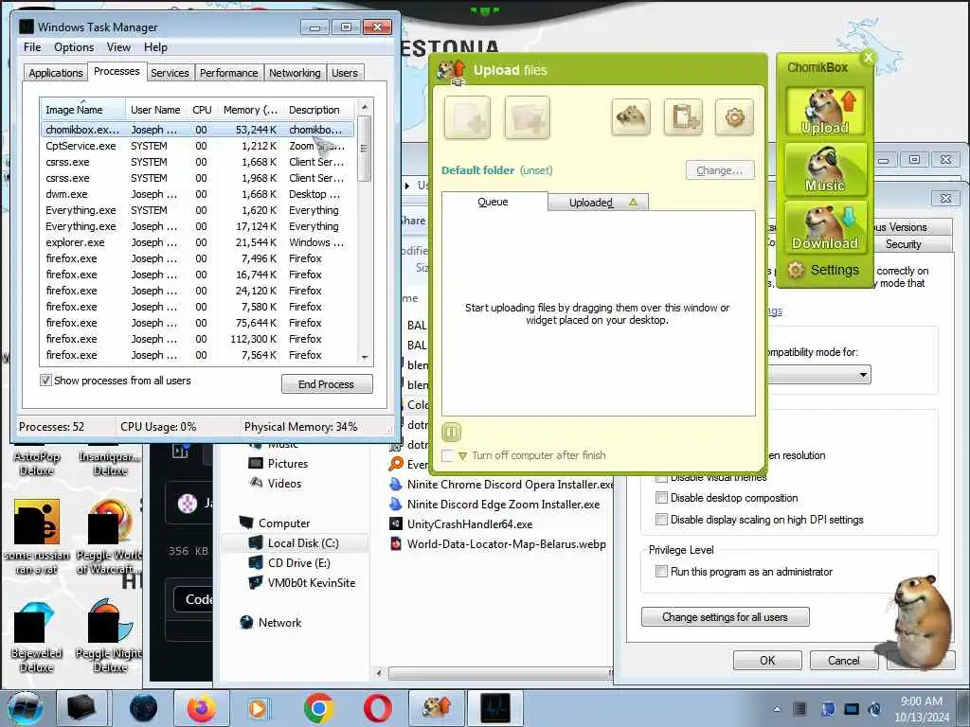The width and height of the screenshot is (970, 727).
Task: Open ChomikBox Settings gear entry
Action: pos(823,270)
